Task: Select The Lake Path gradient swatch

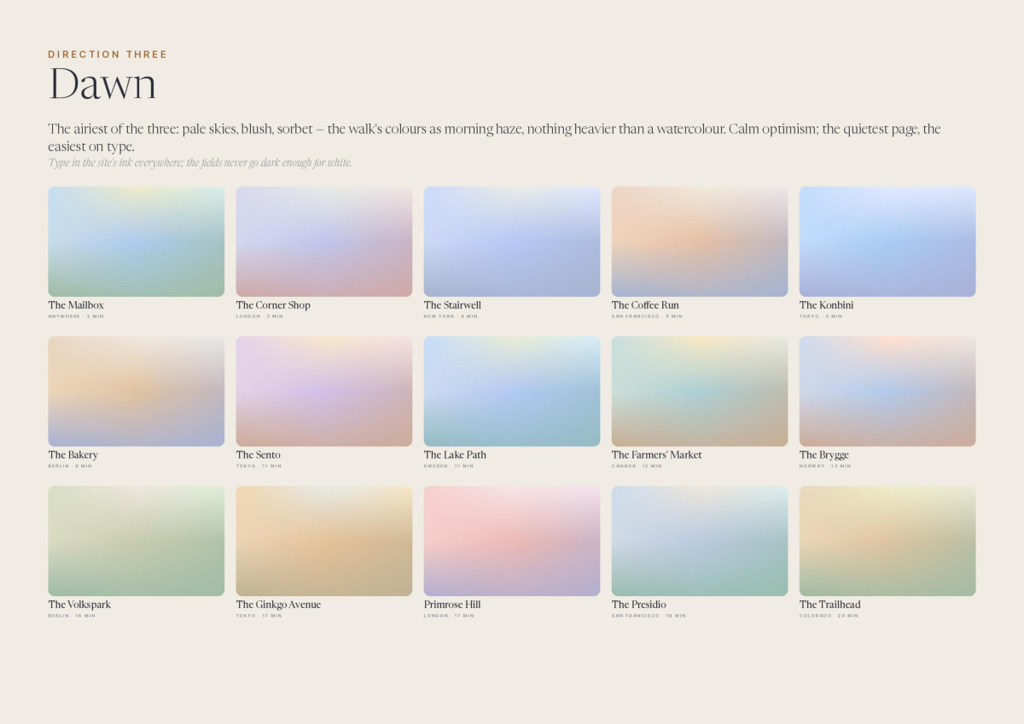Action: point(512,391)
